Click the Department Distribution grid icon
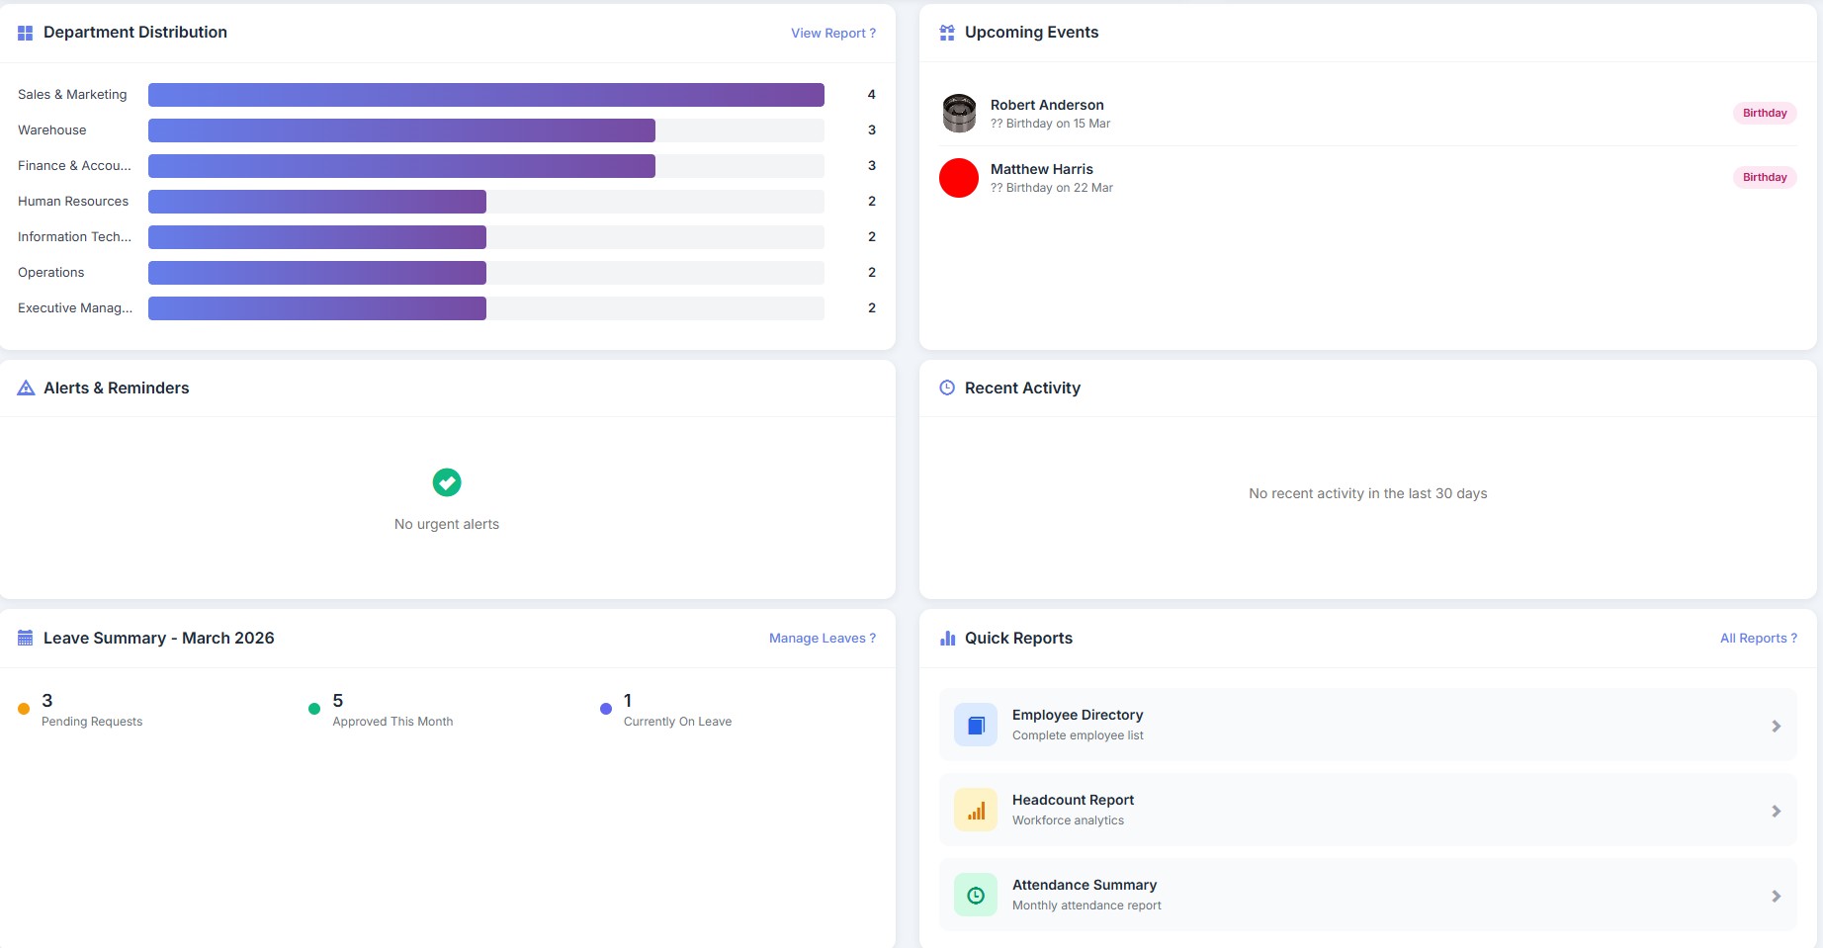This screenshot has height=948, width=1823. pos(26,32)
